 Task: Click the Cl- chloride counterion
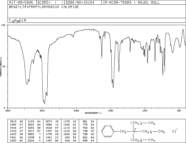pos(175,131)
